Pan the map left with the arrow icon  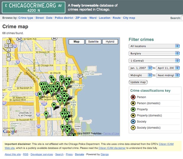pos(6,46)
